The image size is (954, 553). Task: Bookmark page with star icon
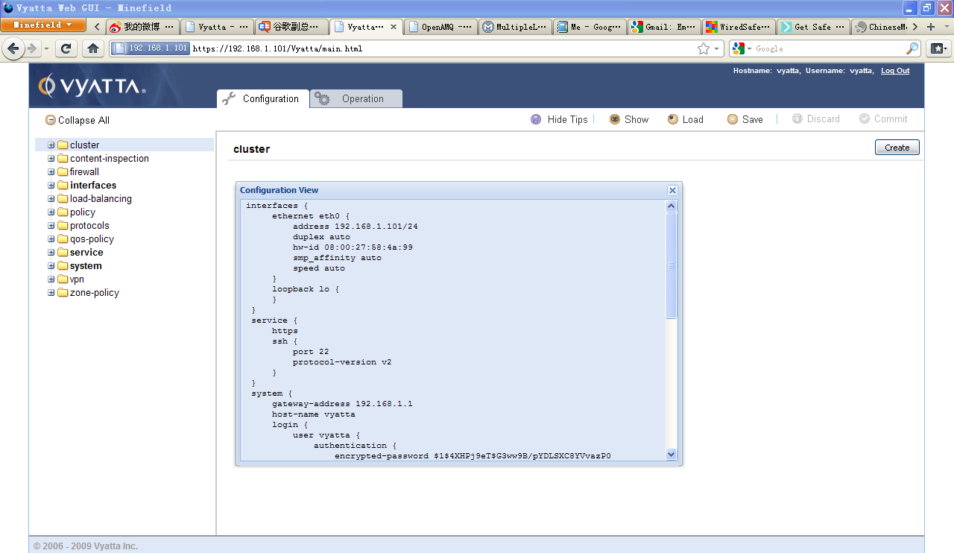(x=703, y=48)
